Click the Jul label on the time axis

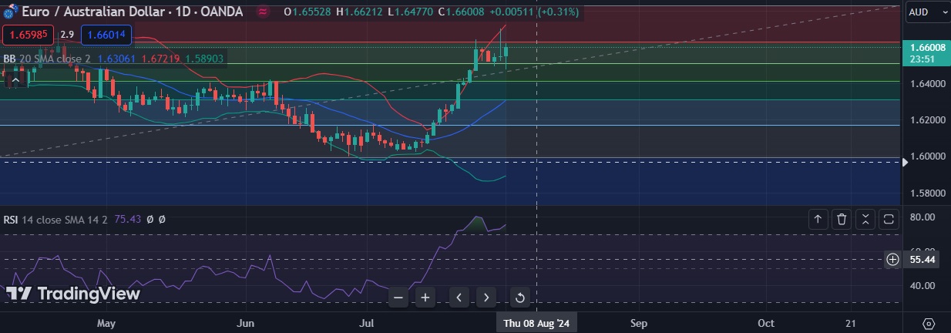point(368,324)
